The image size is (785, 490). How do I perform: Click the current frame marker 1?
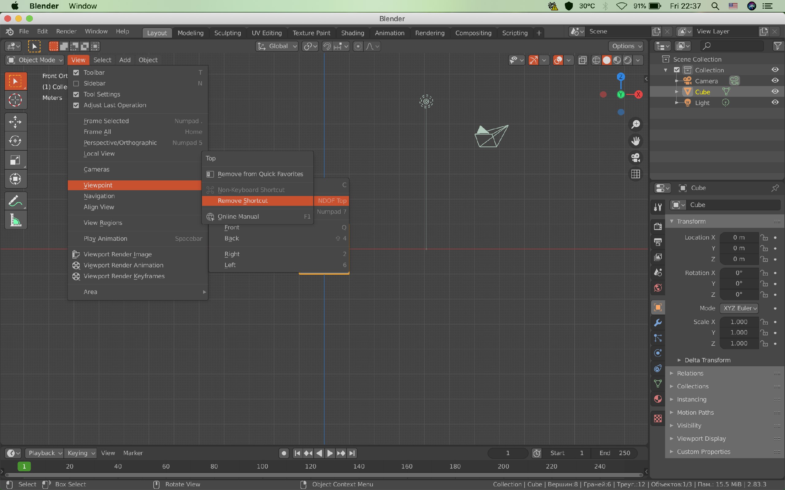(24, 466)
